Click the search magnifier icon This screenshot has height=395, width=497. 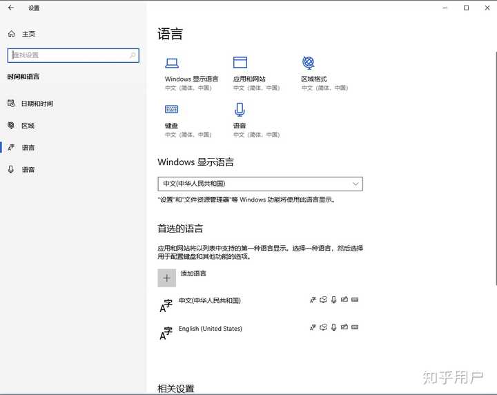click(x=133, y=55)
